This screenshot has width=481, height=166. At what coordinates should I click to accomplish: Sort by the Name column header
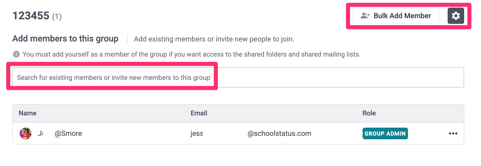[28, 113]
